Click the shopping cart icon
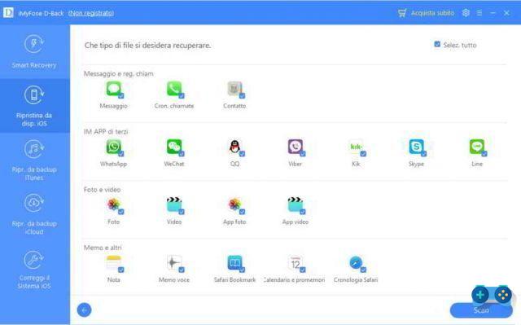The width and height of the screenshot is (521, 325). (x=402, y=13)
